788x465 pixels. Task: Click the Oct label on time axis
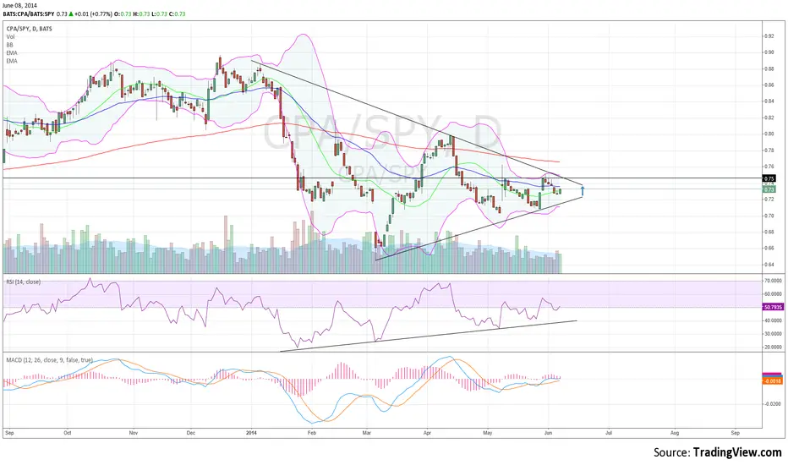(x=68, y=432)
